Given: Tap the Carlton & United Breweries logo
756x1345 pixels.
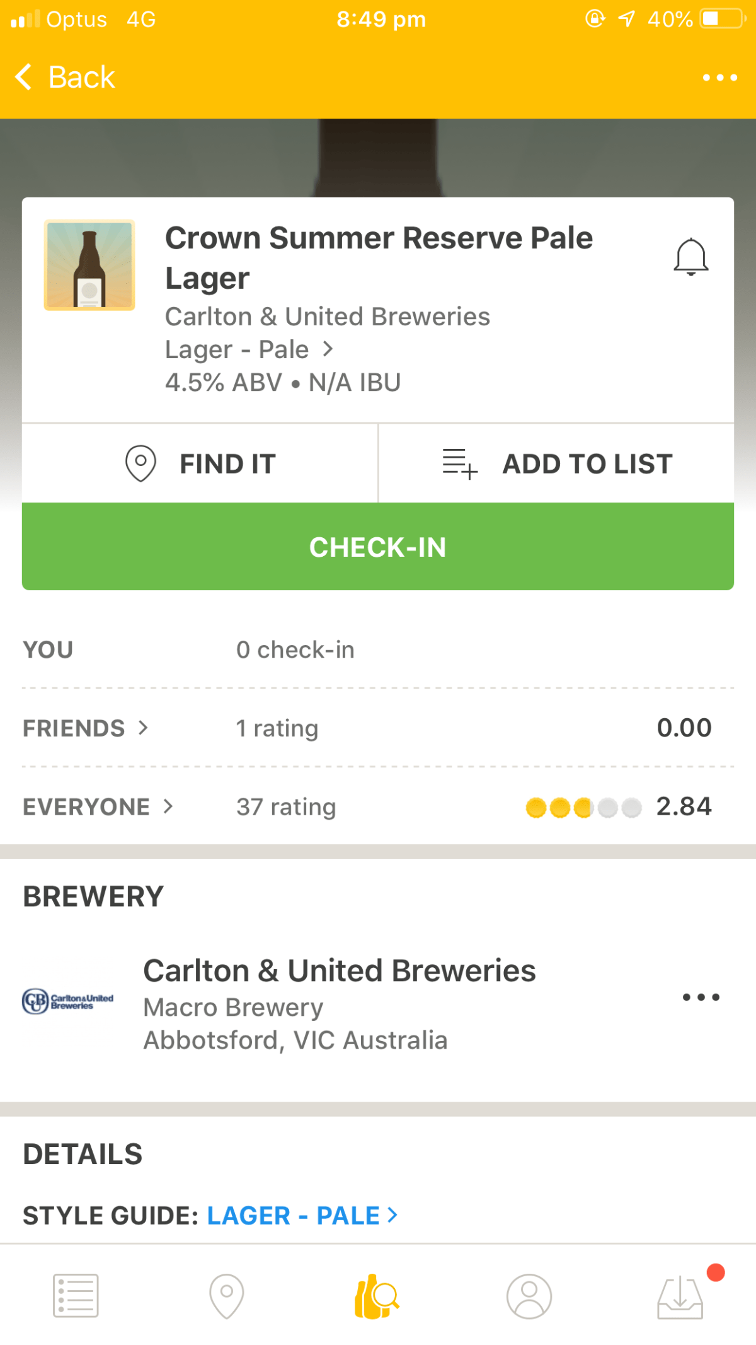Looking at the screenshot, I should (x=68, y=1001).
